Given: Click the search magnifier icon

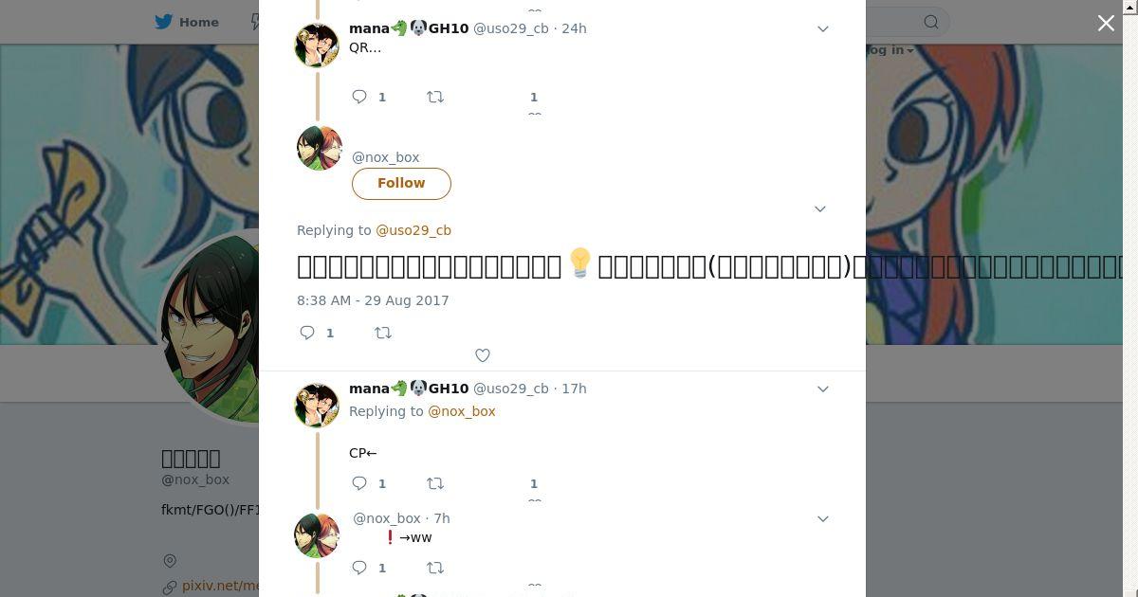Looking at the screenshot, I should pos(931,22).
